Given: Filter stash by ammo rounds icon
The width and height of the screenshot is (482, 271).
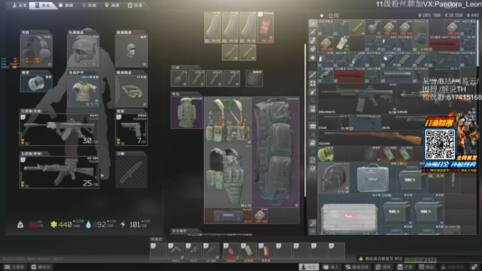Looking at the screenshot, I should [x=313, y=49].
